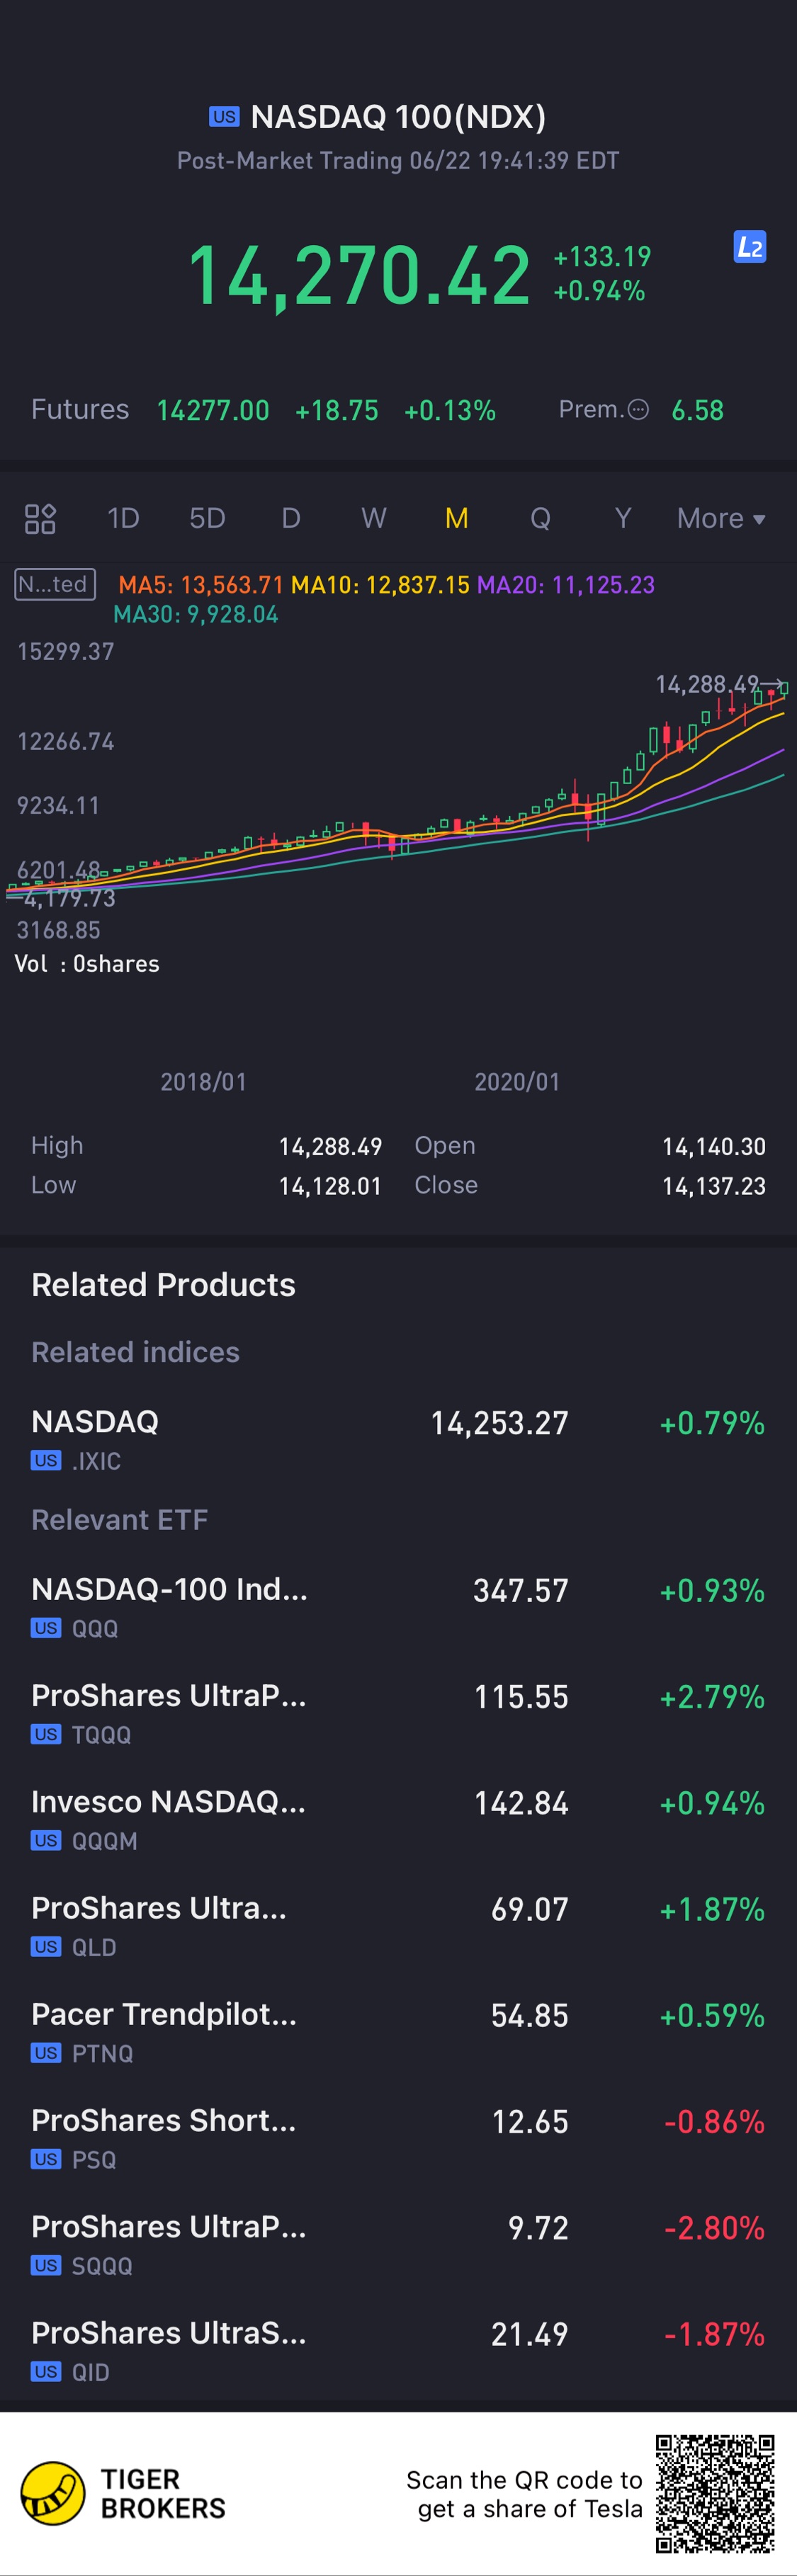Screen dimensions: 797x2576
Task: Open the TQQQ ProShares UltraPro row
Action: pos(398,1713)
